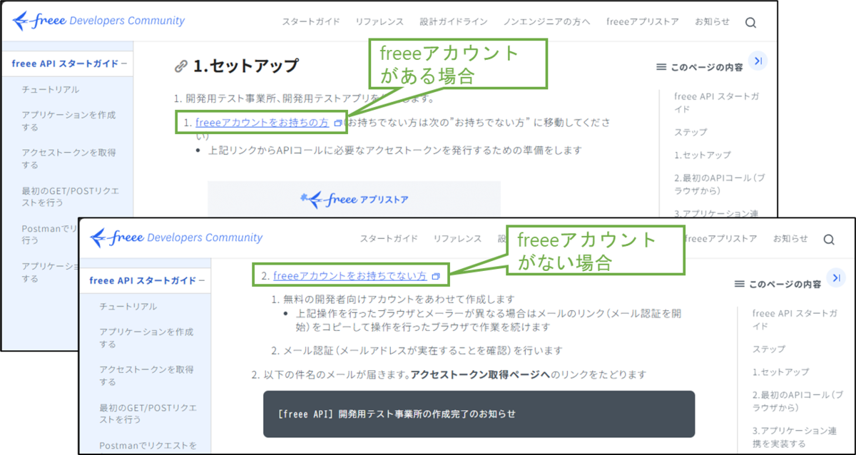Click the search icon in the back window

pos(750,22)
